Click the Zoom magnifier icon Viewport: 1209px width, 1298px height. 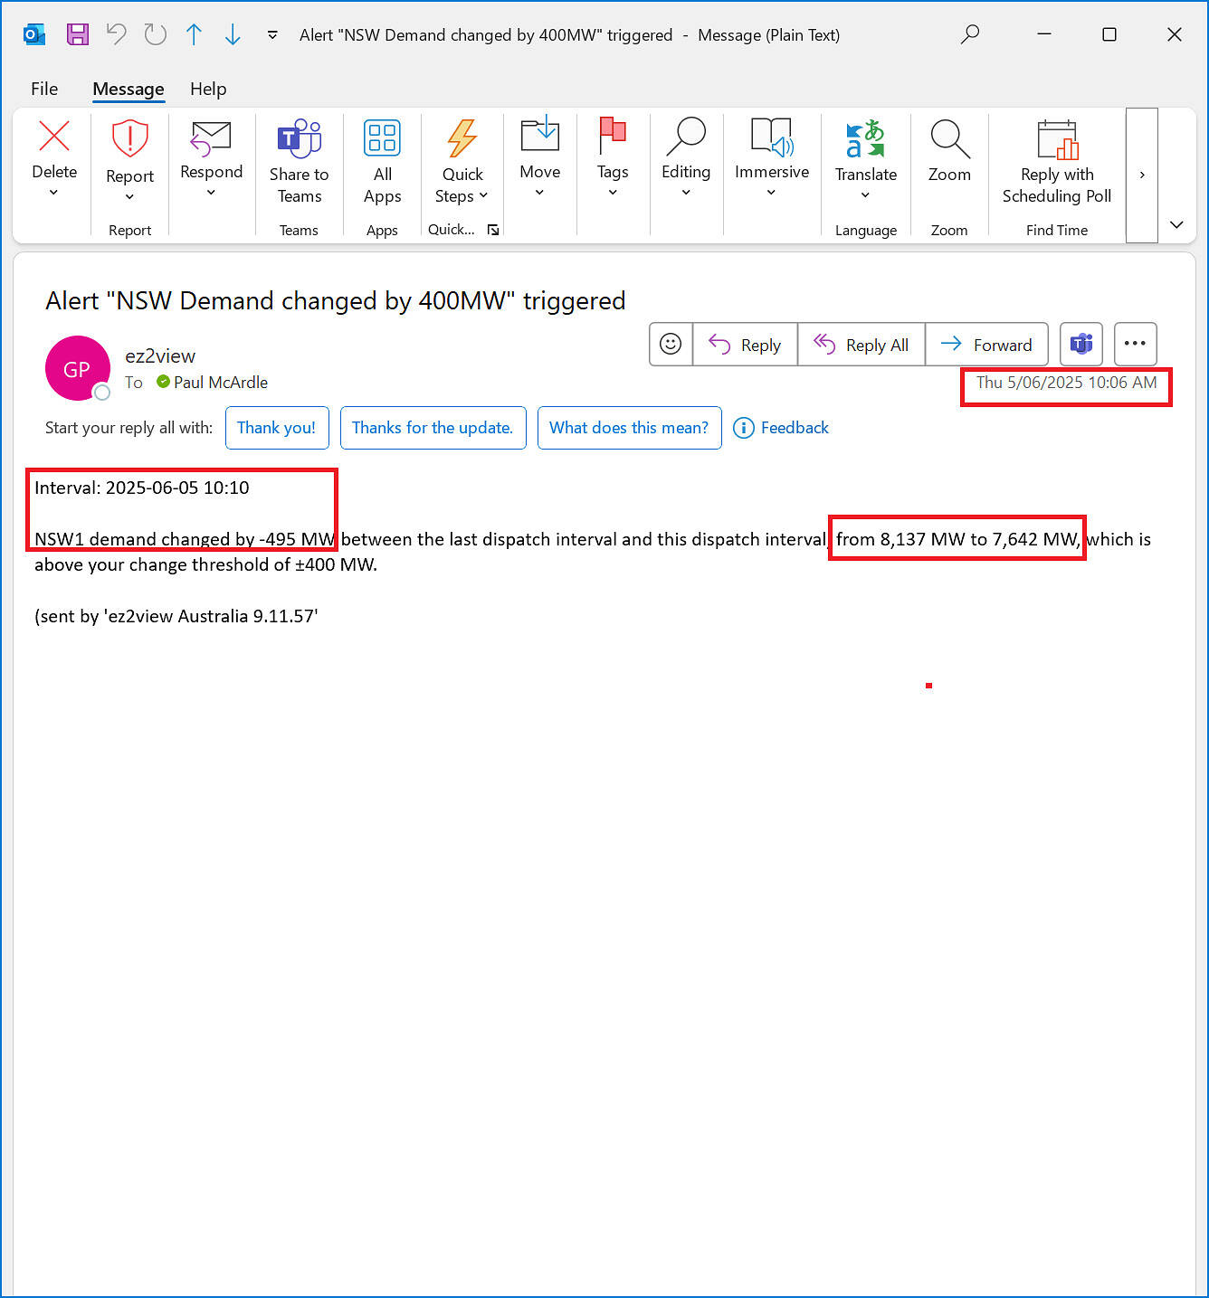pyautogui.click(x=949, y=138)
